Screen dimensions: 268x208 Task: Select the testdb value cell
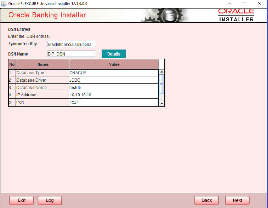114,88
